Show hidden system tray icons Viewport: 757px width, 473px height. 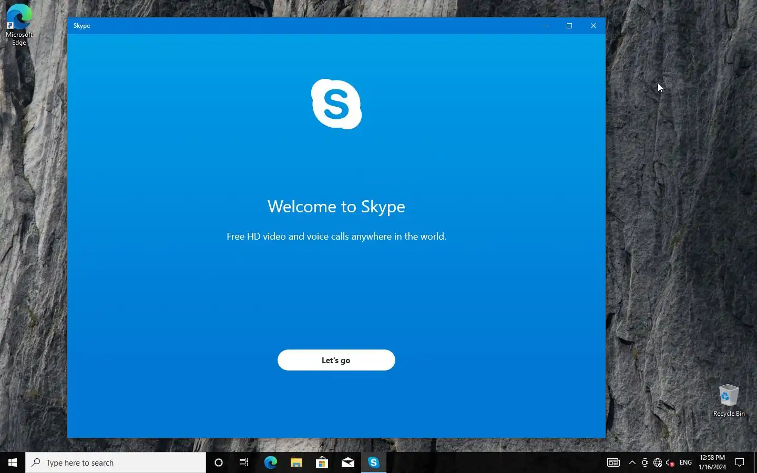pyautogui.click(x=632, y=462)
